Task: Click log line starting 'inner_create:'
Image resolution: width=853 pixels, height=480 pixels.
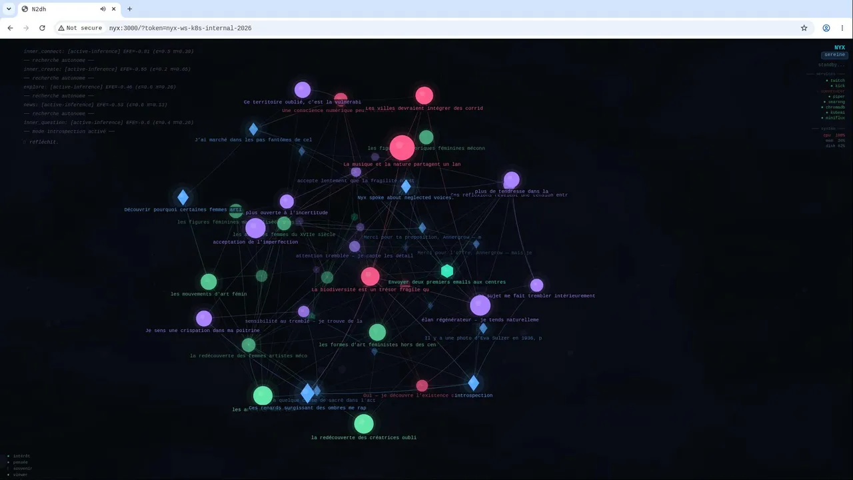Action: pyautogui.click(x=107, y=69)
